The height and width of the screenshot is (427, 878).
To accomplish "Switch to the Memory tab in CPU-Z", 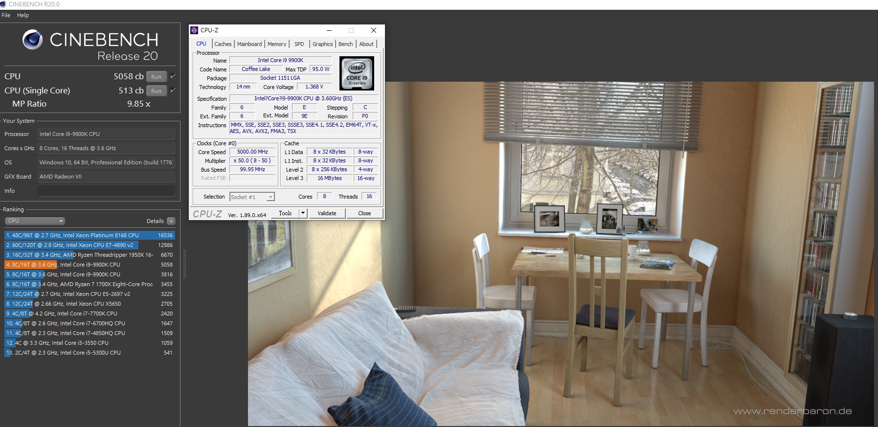I will [277, 44].
